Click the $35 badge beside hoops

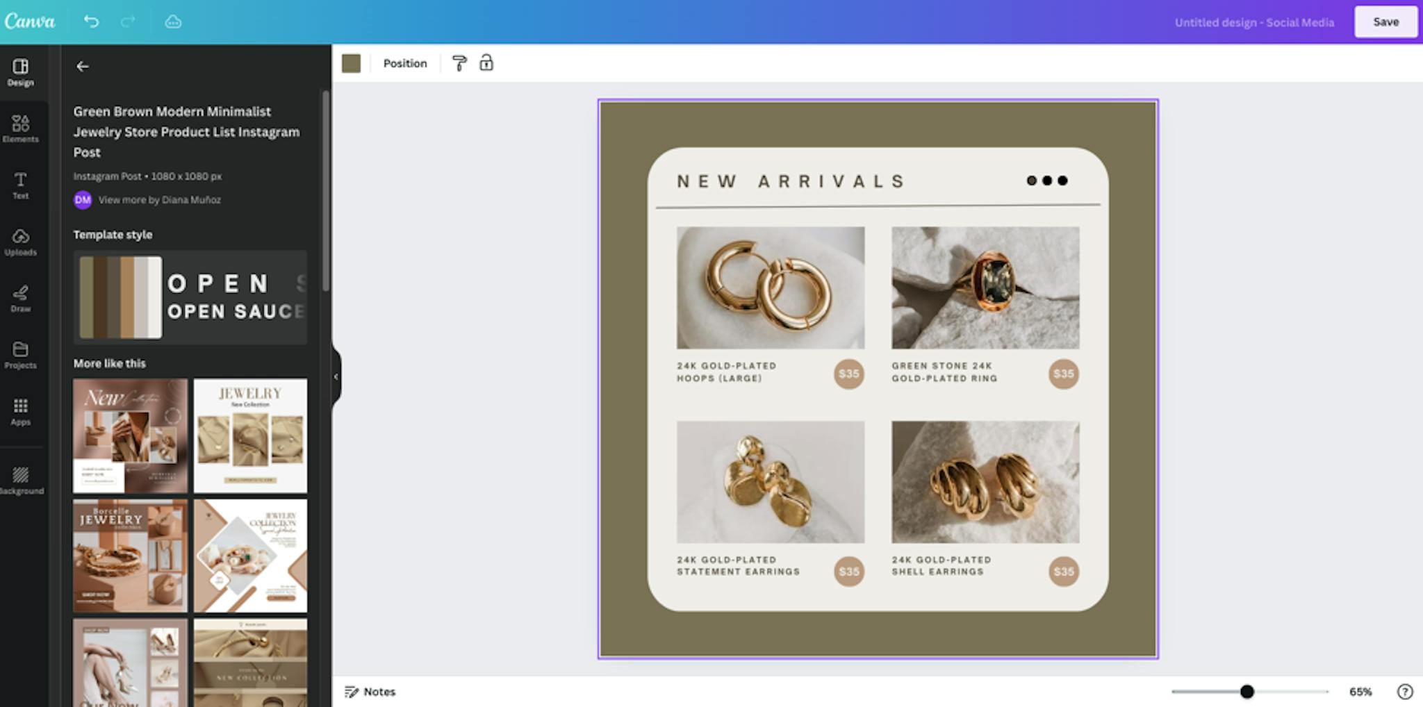coord(849,374)
